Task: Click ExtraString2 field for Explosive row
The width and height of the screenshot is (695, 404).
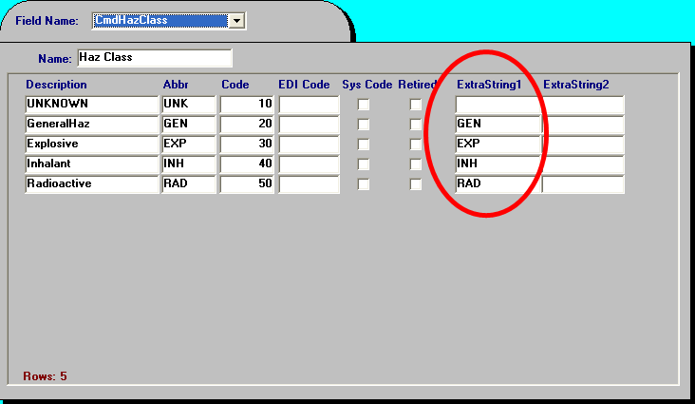Action: tap(583, 144)
